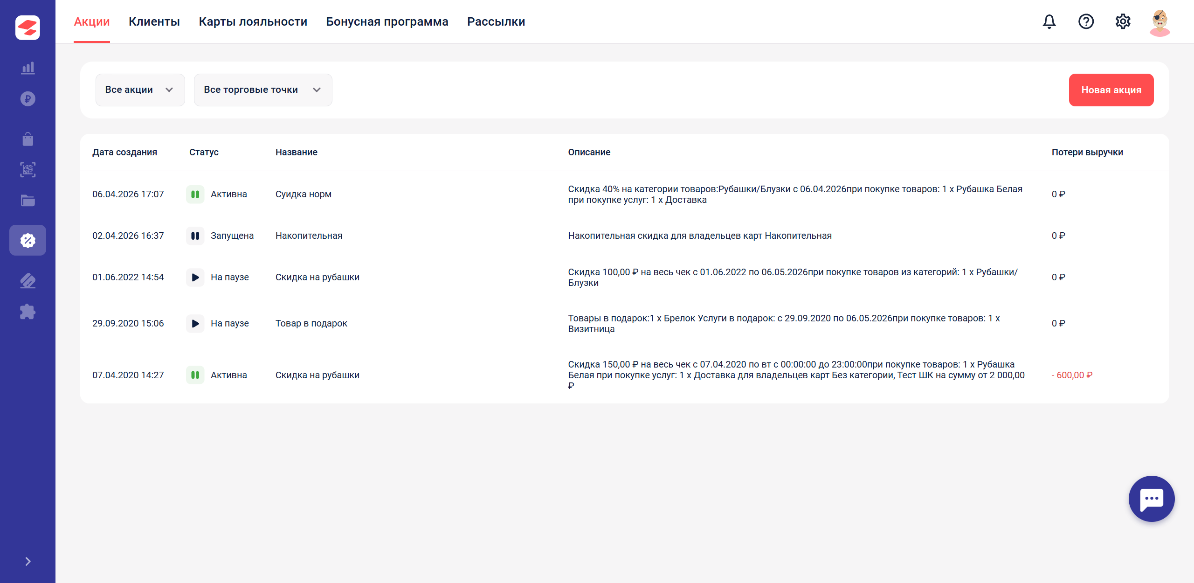Open the help question mark icon

(x=1086, y=21)
